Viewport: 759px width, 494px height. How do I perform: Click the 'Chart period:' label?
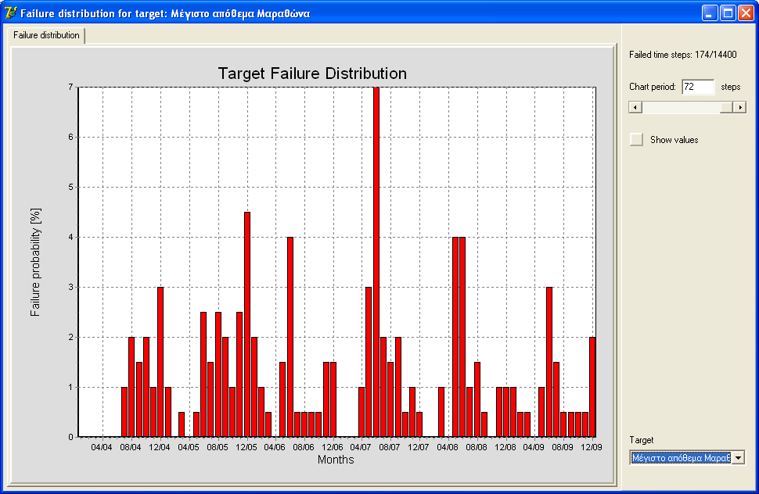[652, 87]
